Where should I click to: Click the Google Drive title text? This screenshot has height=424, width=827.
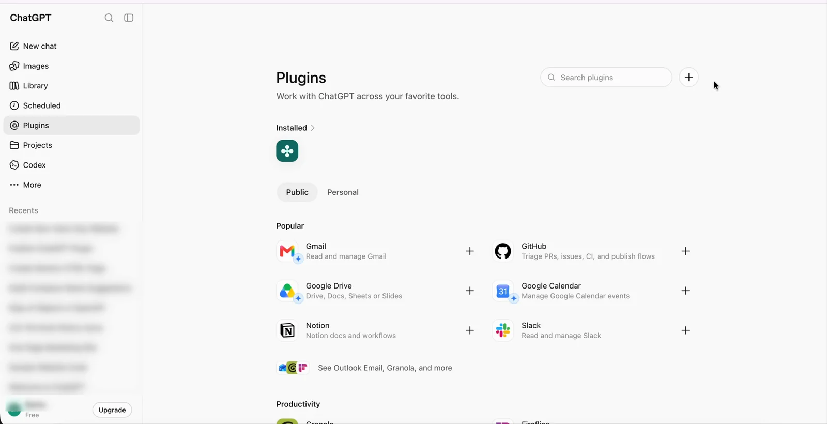tap(329, 286)
